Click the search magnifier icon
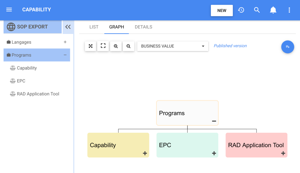This screenshot has width=300, height=173. pyautogui.click(x=257, y=10)
